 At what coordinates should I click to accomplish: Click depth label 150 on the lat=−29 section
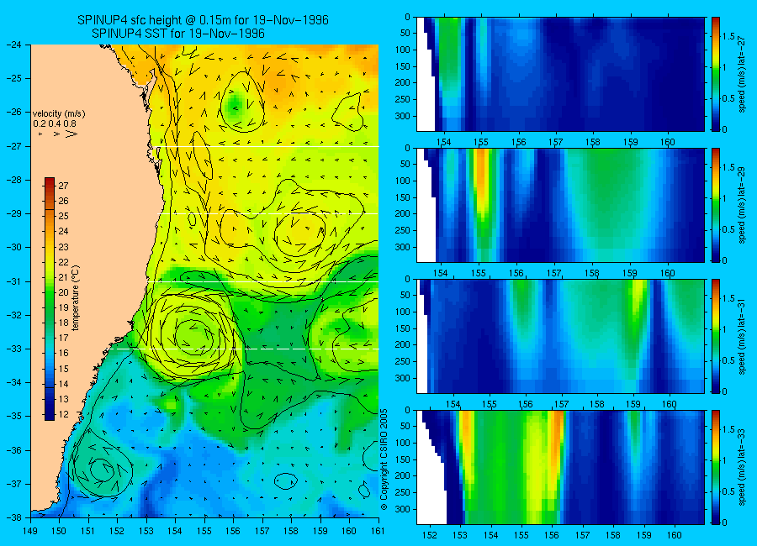click(404, 197)
